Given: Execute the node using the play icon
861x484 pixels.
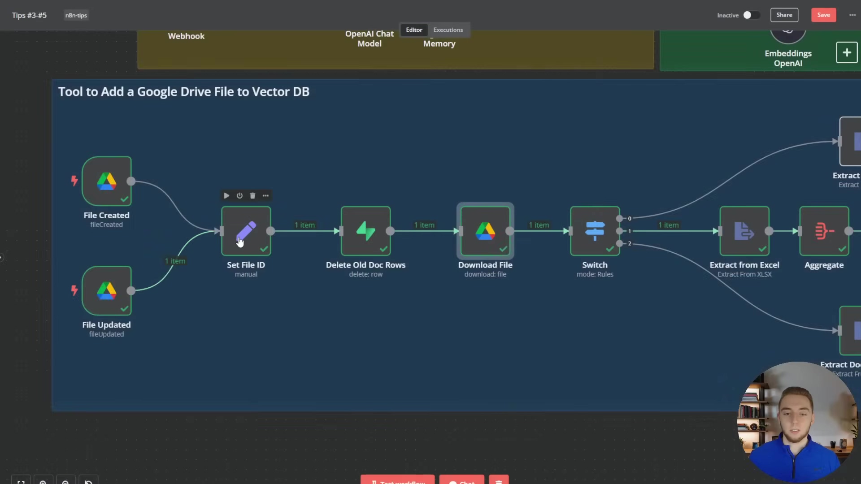Looking at the screenshot, I should click(x=226, y=195).
